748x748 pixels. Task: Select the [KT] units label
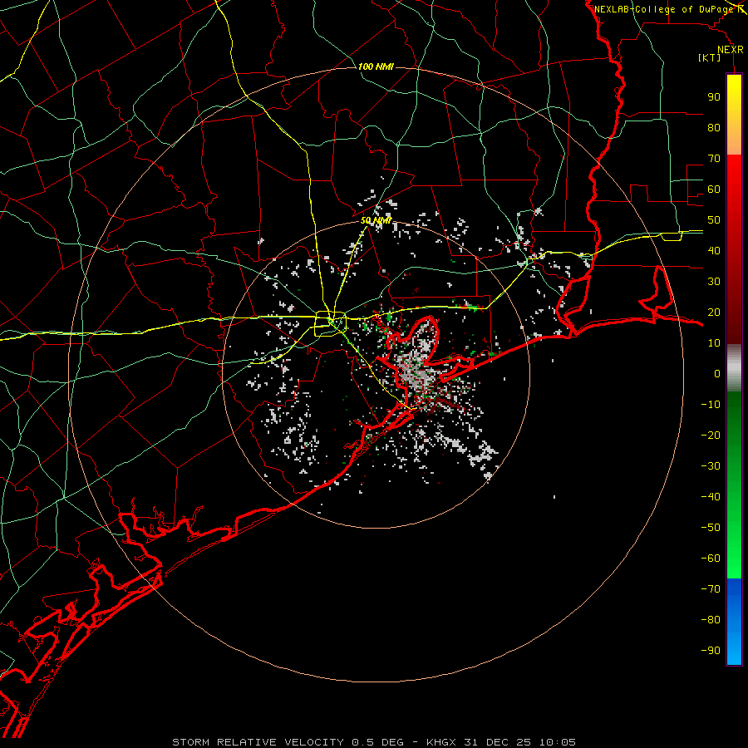click(710, 57)
